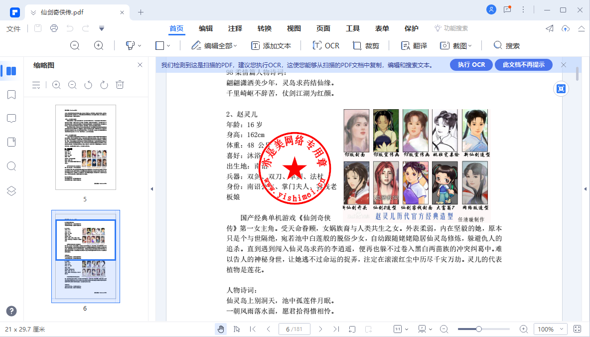
Task: Open 100% zoom level dropdown
Action: click(550, 329)
